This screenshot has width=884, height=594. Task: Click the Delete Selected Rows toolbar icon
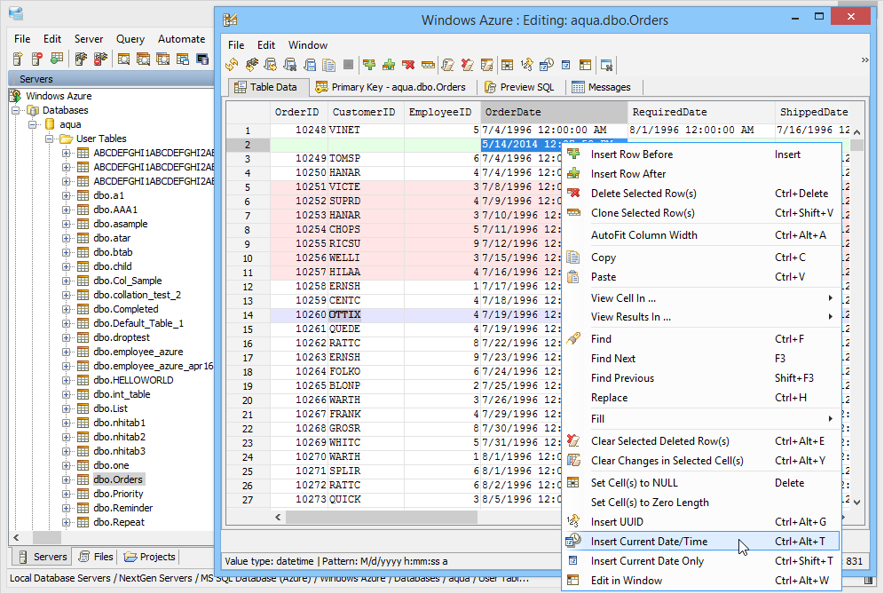[408, 65]
